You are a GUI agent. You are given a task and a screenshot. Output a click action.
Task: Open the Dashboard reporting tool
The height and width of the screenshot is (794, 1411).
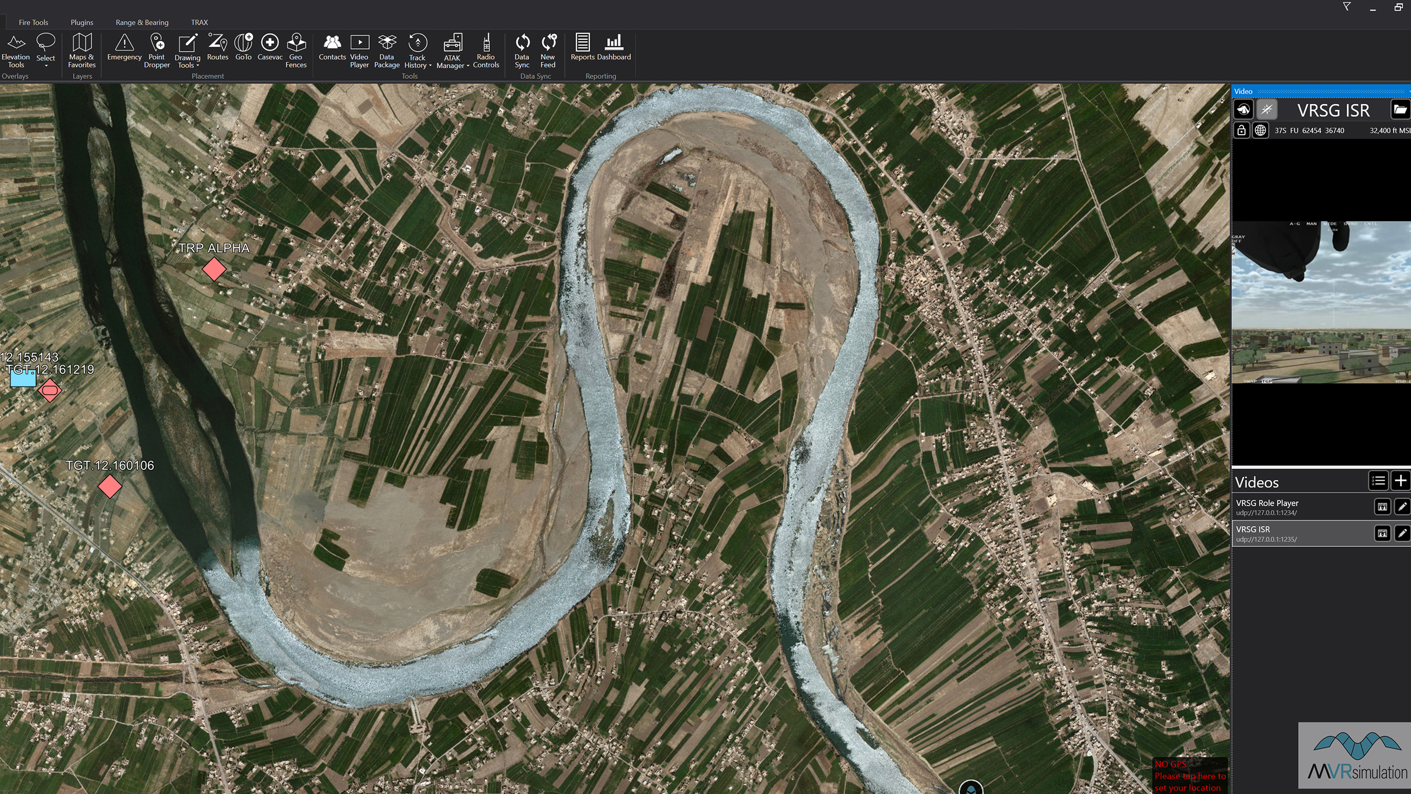614,48
